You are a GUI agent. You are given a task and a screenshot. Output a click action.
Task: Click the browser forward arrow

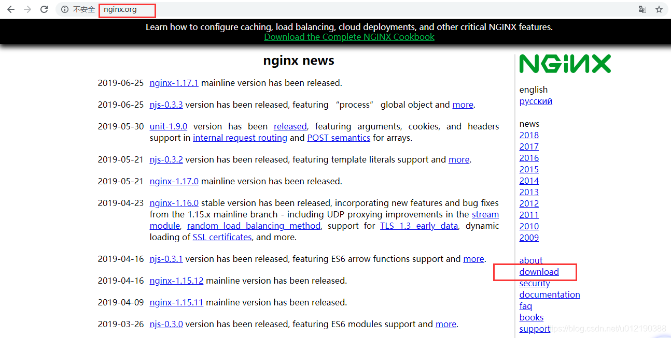tap(27, 9)
